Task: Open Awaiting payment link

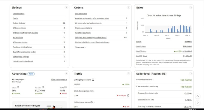Action: (x=83, y=33)
